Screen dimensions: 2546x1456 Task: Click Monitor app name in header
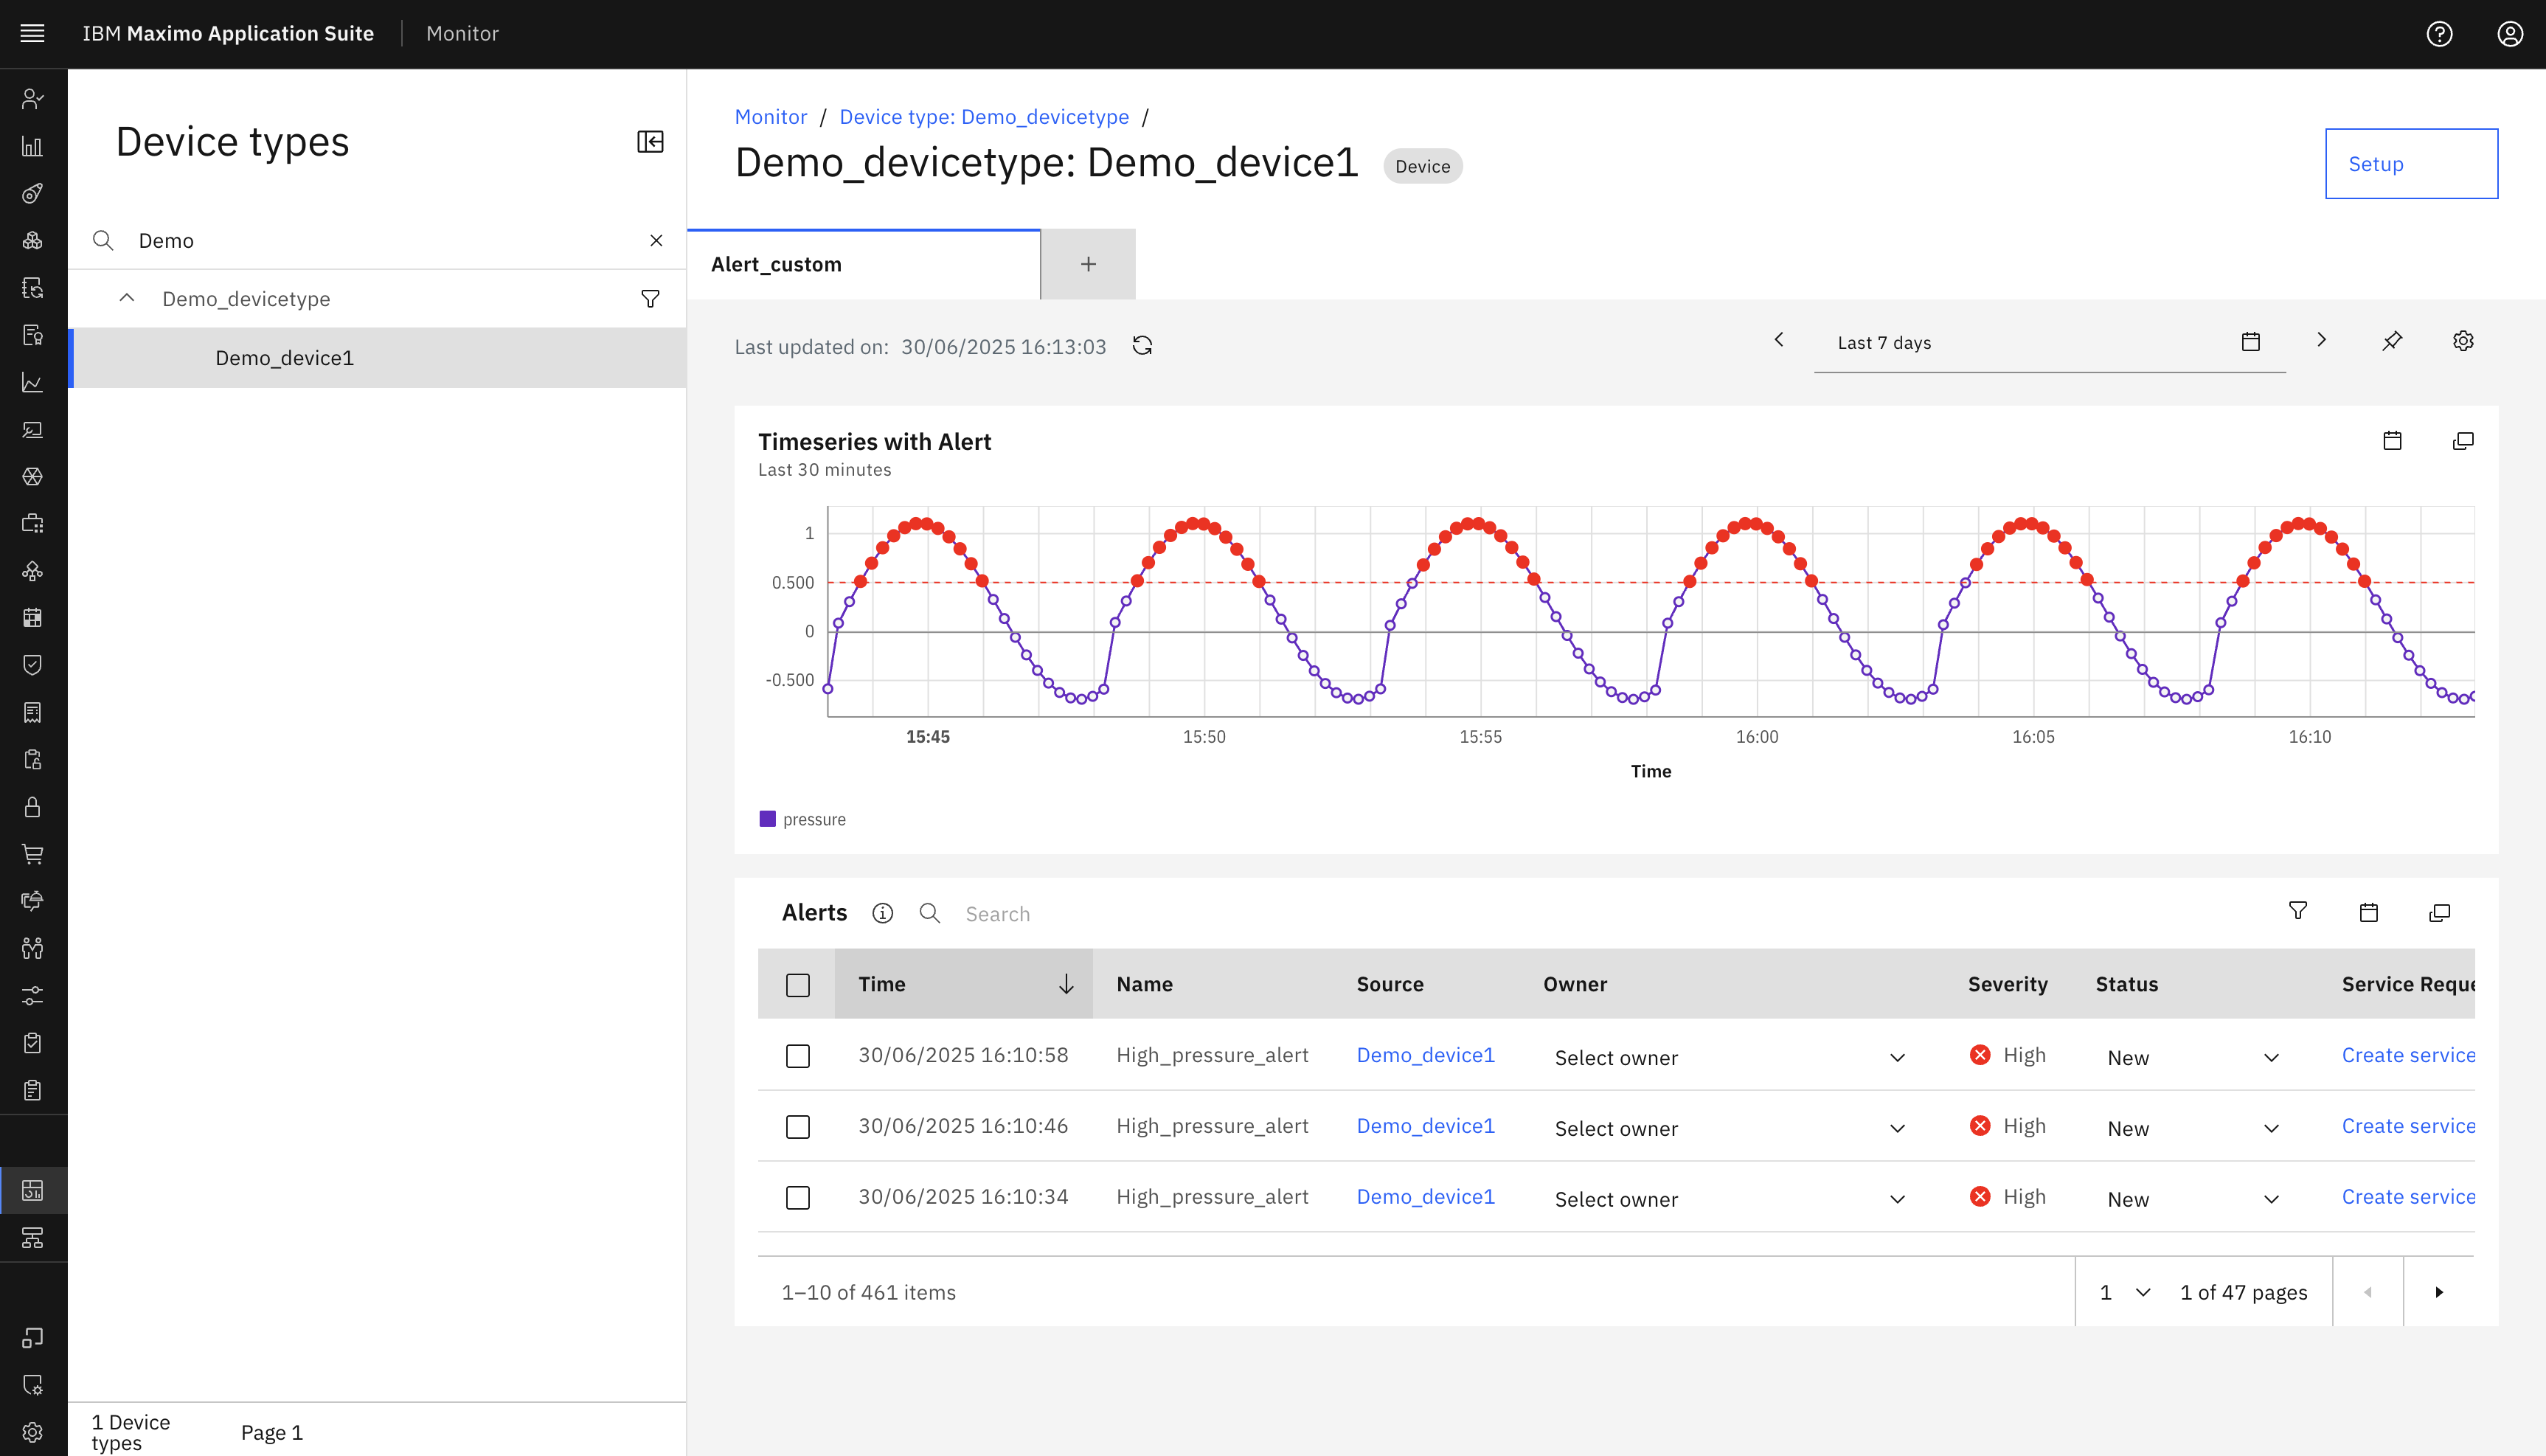462,33
